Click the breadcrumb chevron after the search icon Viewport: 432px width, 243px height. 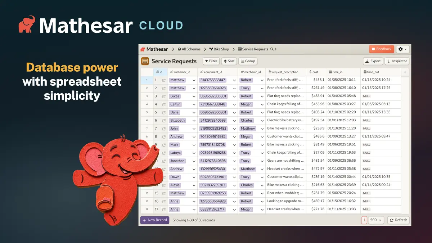point(276,49)
